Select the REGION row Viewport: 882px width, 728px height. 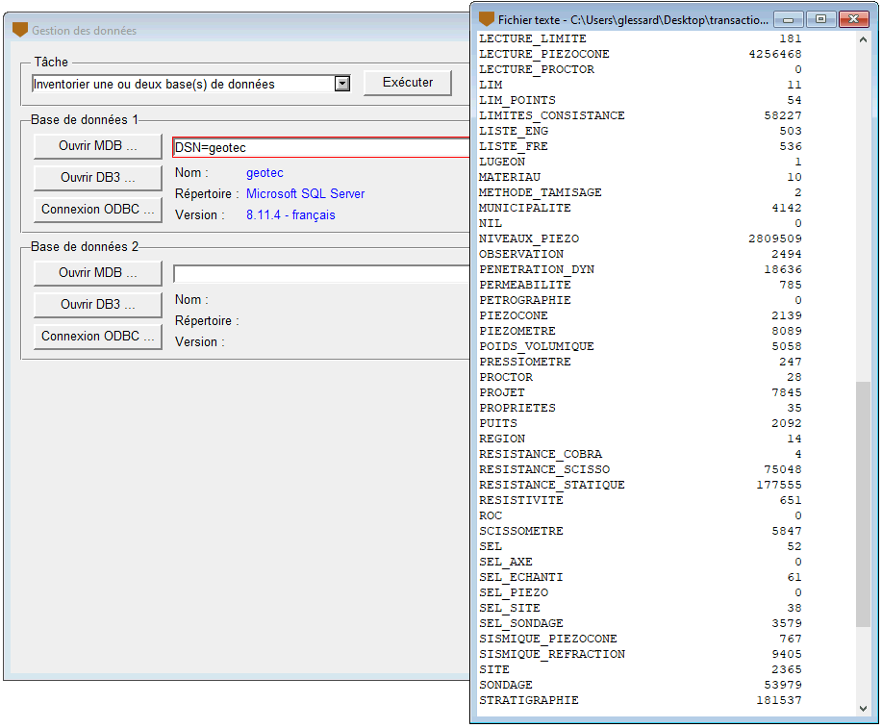tap(641, 439)
